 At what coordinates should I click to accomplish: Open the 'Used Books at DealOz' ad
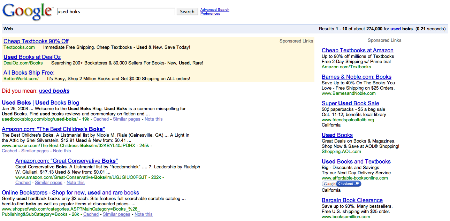[32, 57]
